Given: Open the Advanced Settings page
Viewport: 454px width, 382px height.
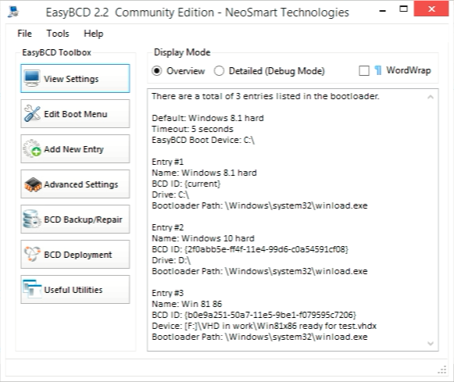Looking at the screenshot, I should tap(75, 184).
